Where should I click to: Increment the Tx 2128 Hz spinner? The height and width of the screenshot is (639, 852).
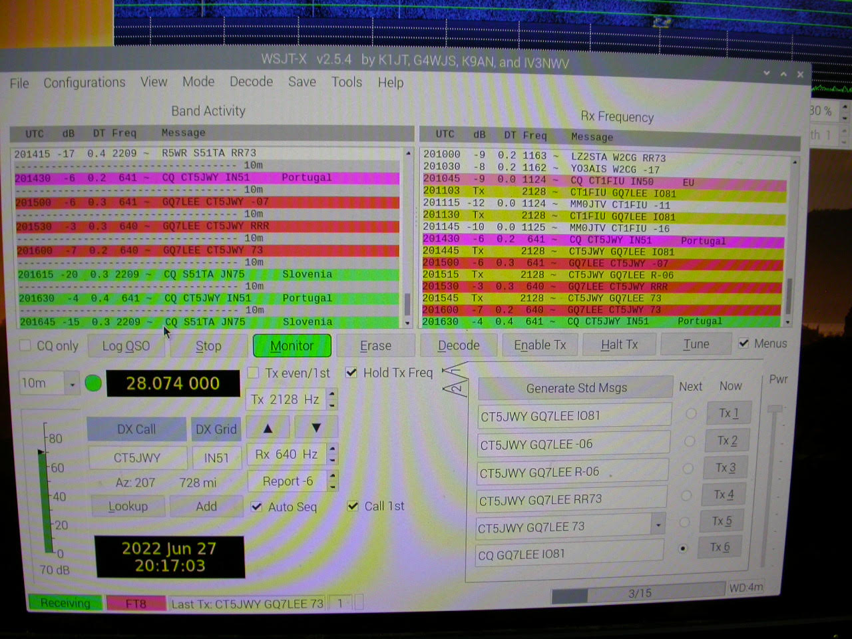[x=333, y=394]
